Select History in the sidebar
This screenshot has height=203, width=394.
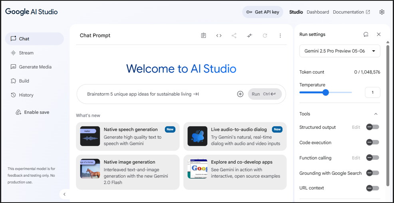[34, 95]
